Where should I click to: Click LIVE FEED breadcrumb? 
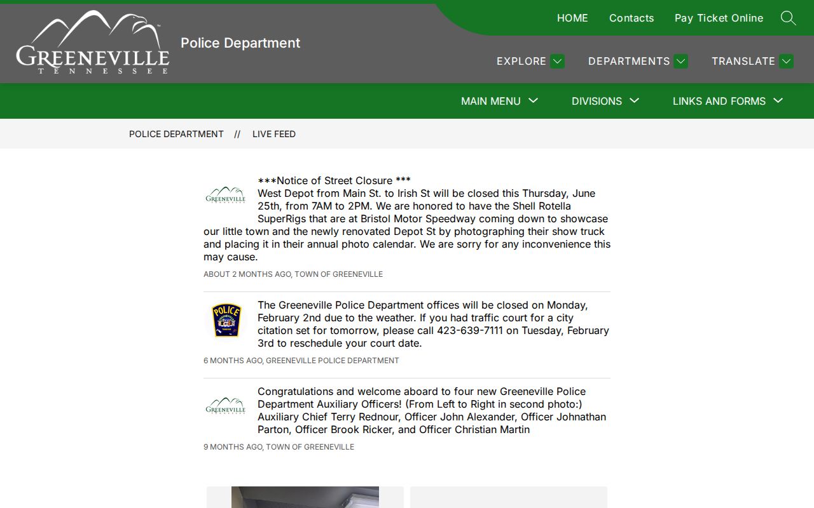[x=274, y=134]
